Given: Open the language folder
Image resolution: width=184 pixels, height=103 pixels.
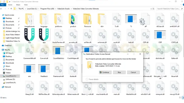Looking at the screenshot, I should click(44, 20).
